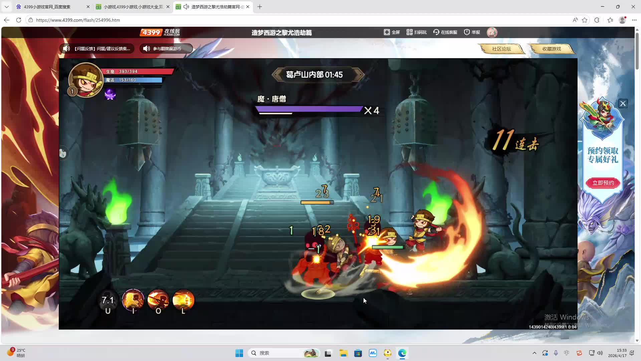Open browser settings and more menu
641x361 pixels.
pyautogui.click(x=634, y=20)
